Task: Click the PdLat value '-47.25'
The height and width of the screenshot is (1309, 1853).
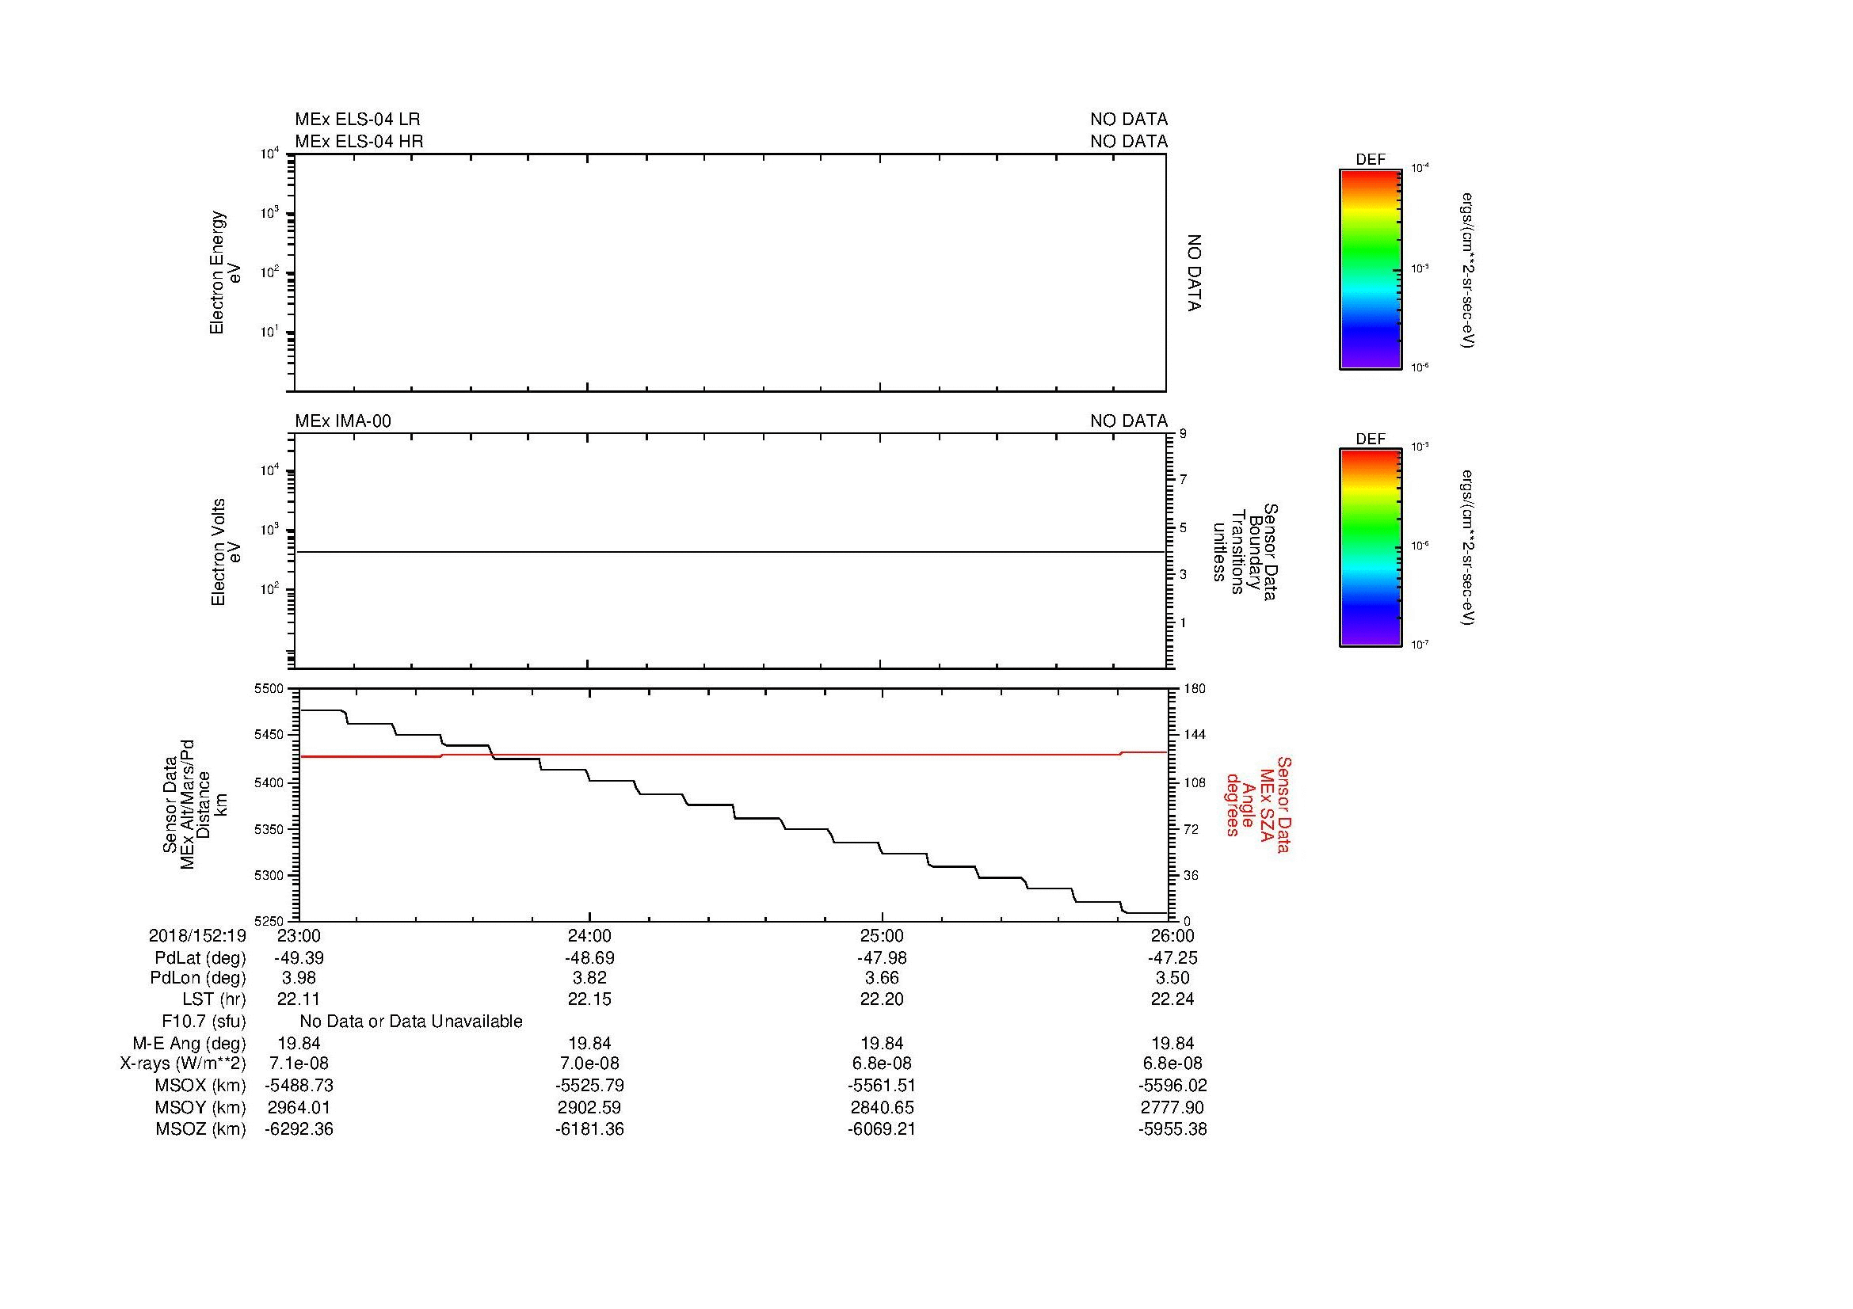Action: click(1172, 958)
